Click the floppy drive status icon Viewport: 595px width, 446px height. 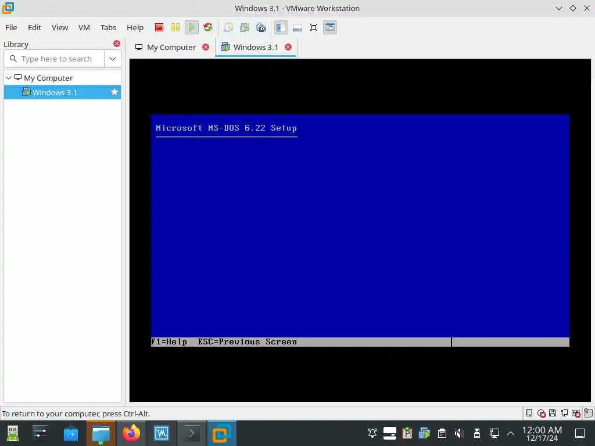[x=553, y=413]
